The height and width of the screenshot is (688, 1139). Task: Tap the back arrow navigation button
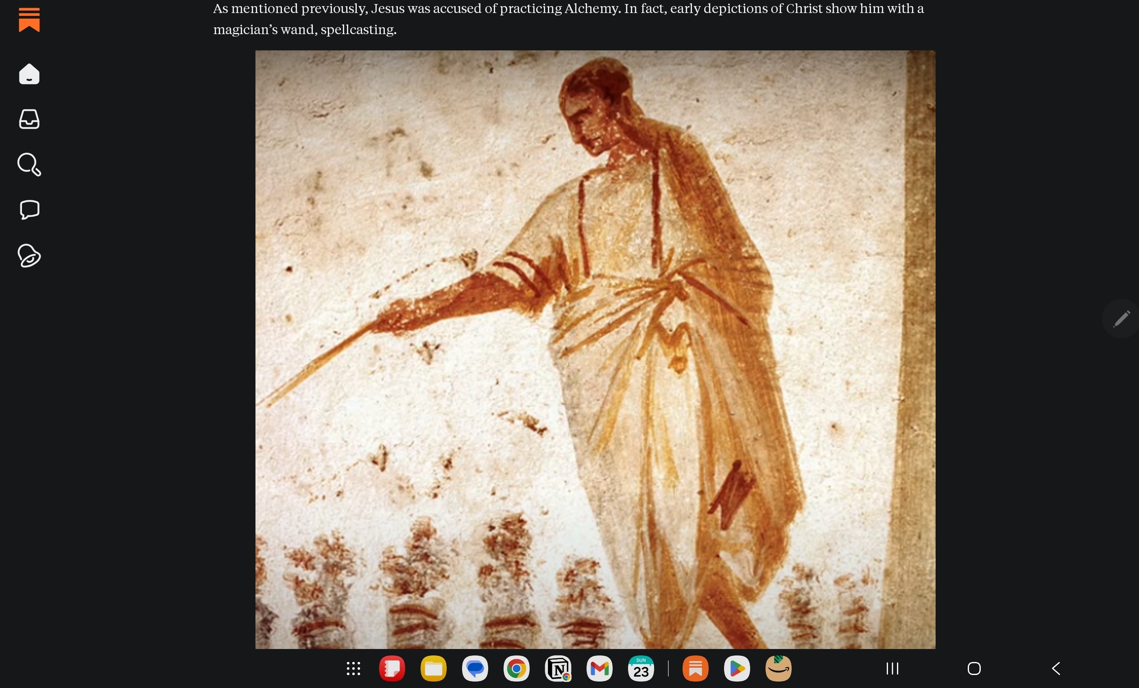tap(1056, 668)
